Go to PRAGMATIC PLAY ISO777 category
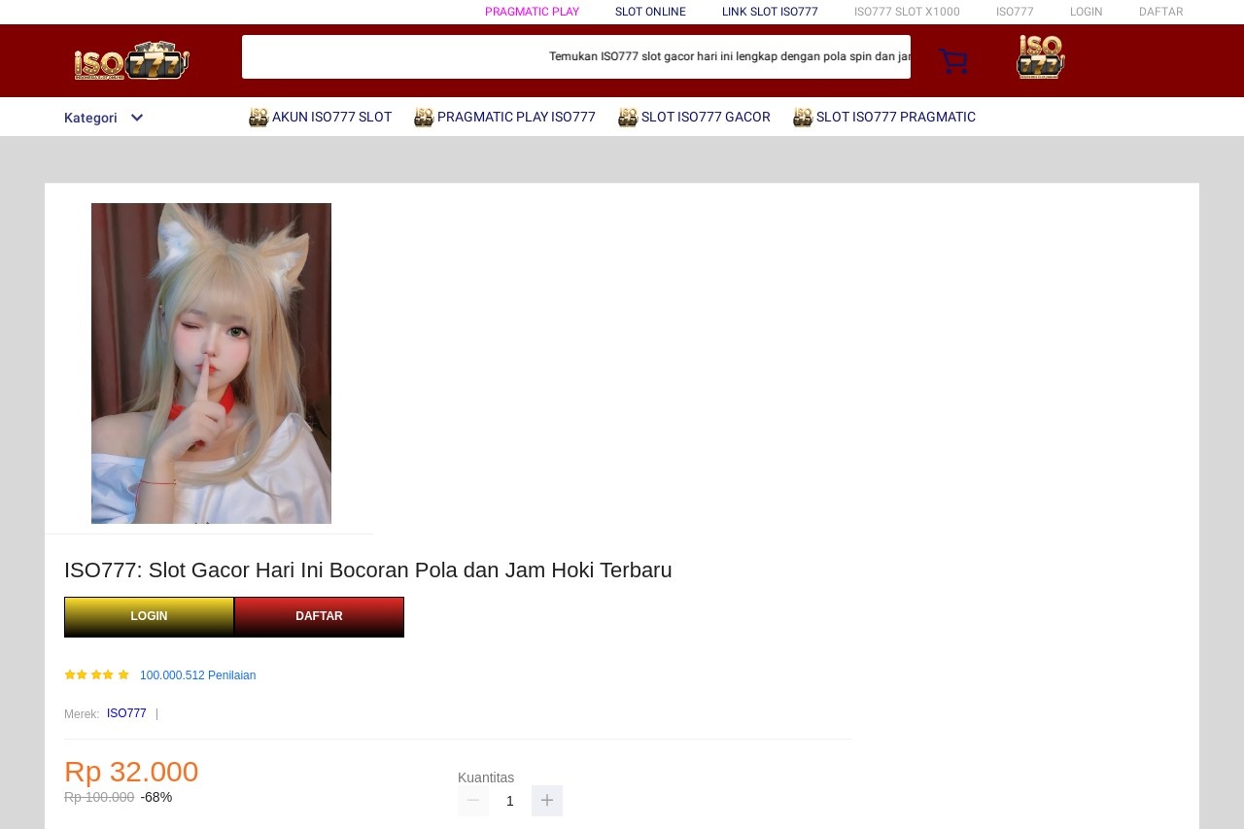1244x829 pixels. [x=516, y=118]
